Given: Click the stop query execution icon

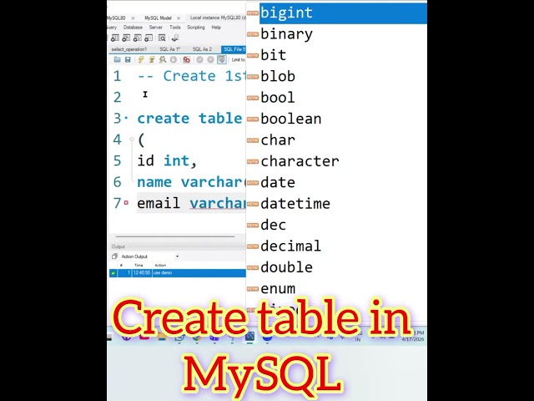Looking at the screenshot, I should click(x=174, y=59).
